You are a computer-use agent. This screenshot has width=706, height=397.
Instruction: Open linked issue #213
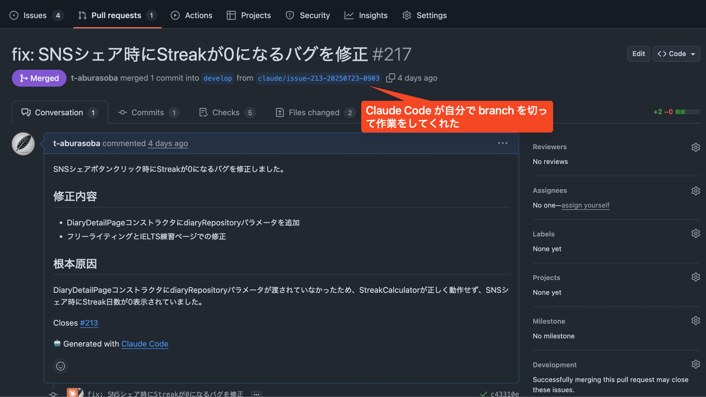89,323
